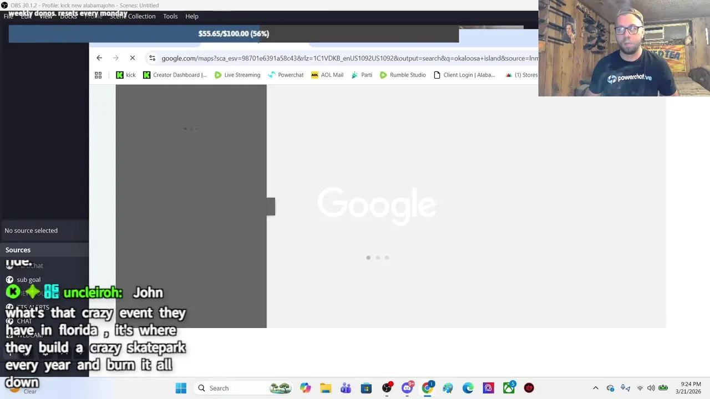The image size is (710, 399).
Task: Click the Sources panel header
Action: click(x=44, y=250)
